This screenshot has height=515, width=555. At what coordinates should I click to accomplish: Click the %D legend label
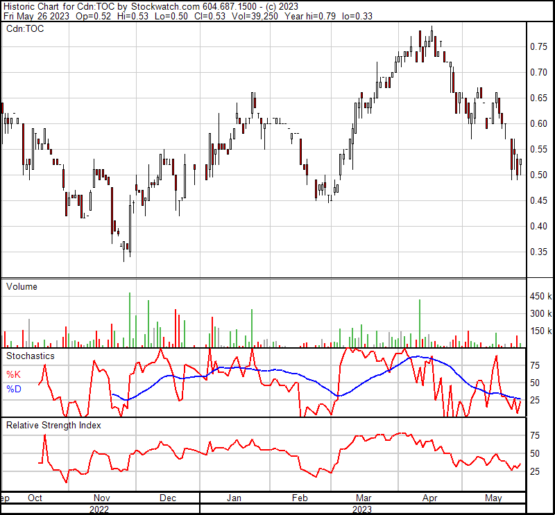pos(14,389)
